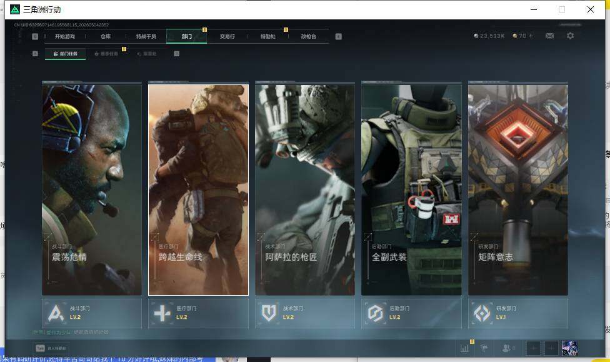Screen dimensions: 610x362
Task: Click the second empty squad plus slot
Action: tap(551, 348)
